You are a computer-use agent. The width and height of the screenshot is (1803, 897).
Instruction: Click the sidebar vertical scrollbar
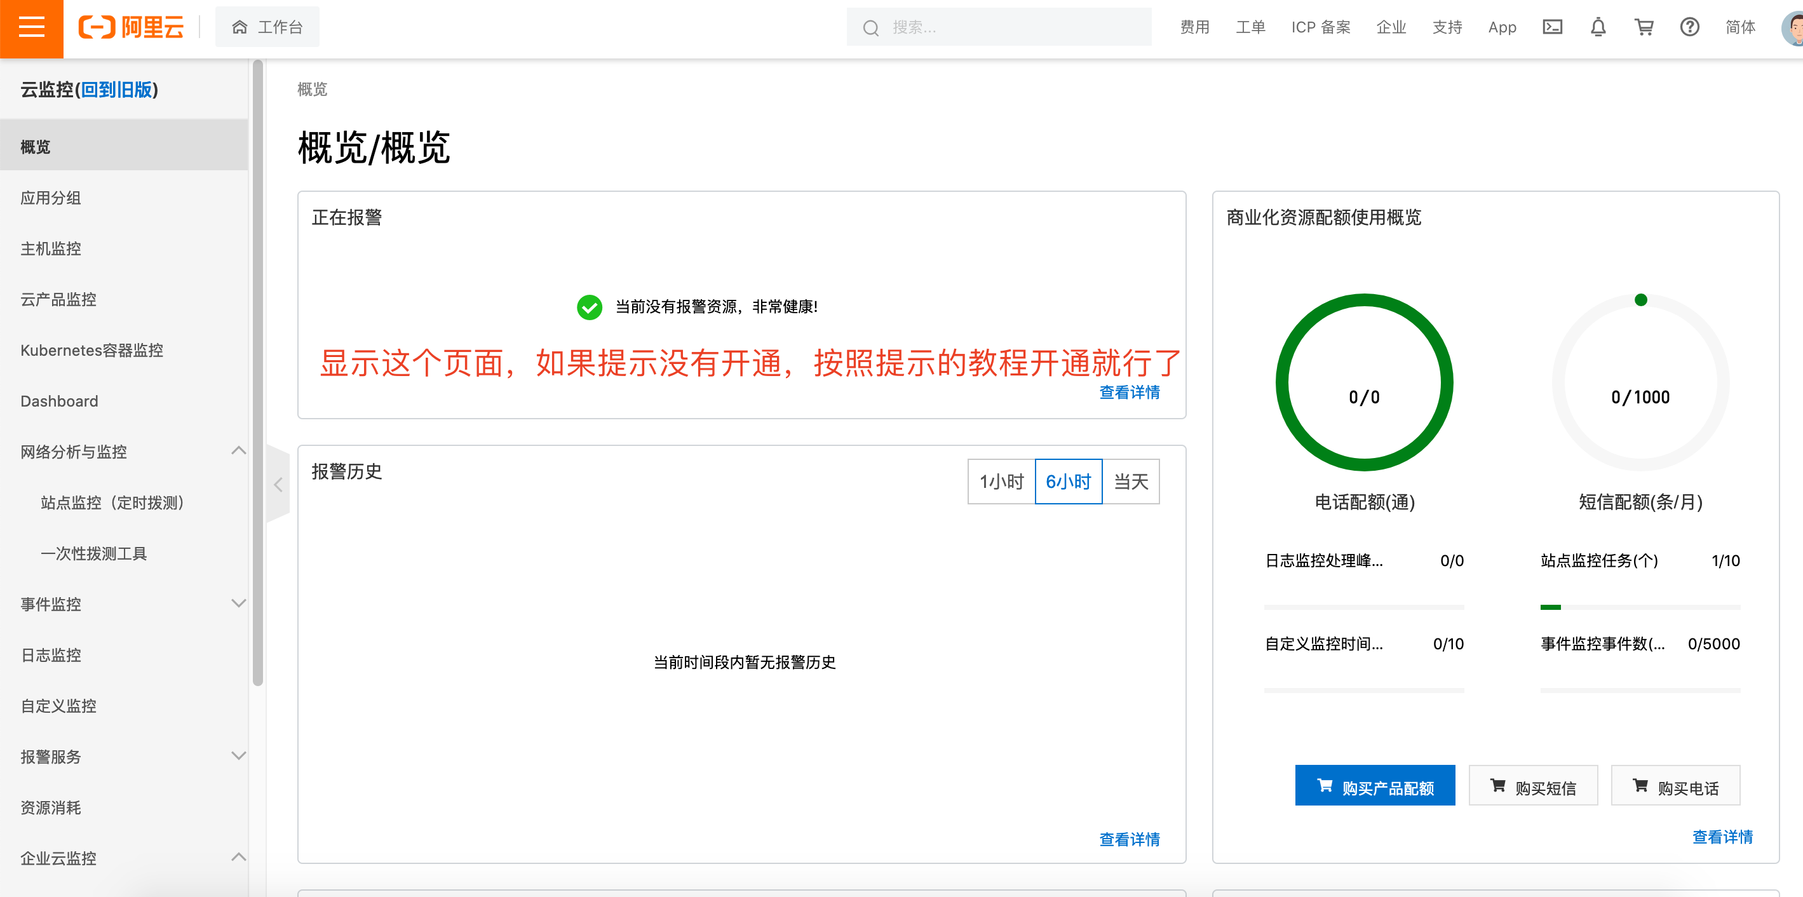[x=257, y=373]
